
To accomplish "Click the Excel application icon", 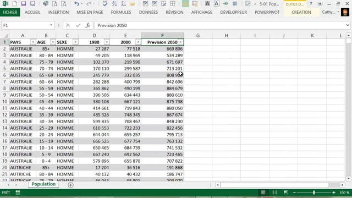I will pos(5,4).
